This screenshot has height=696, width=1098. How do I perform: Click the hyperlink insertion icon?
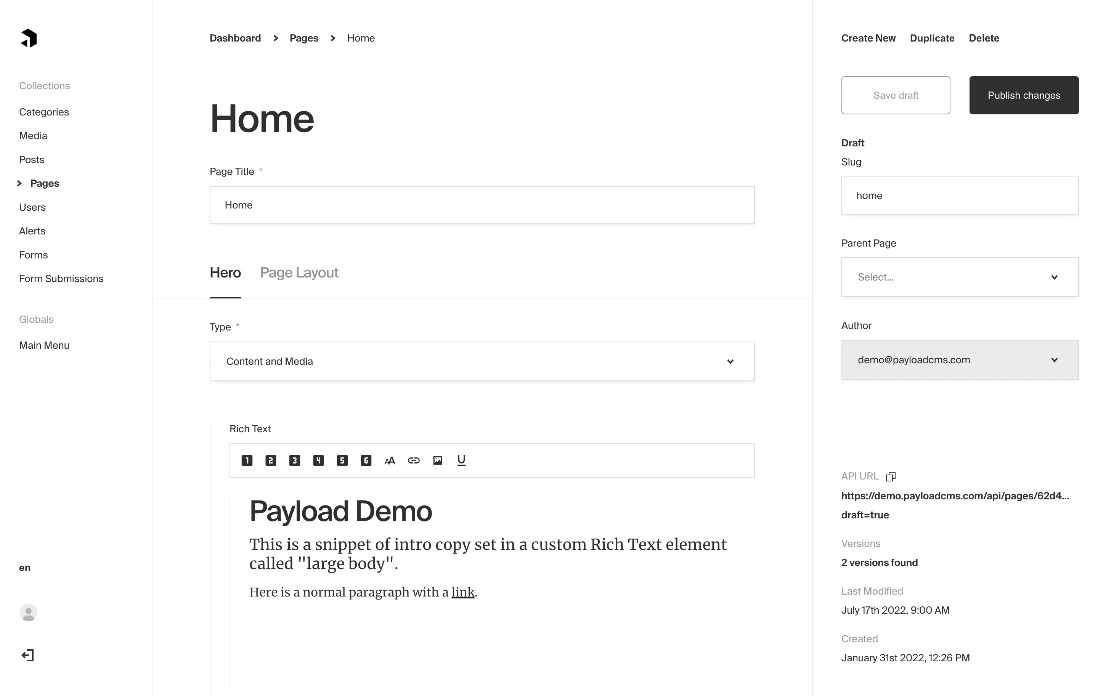(414, 460)
